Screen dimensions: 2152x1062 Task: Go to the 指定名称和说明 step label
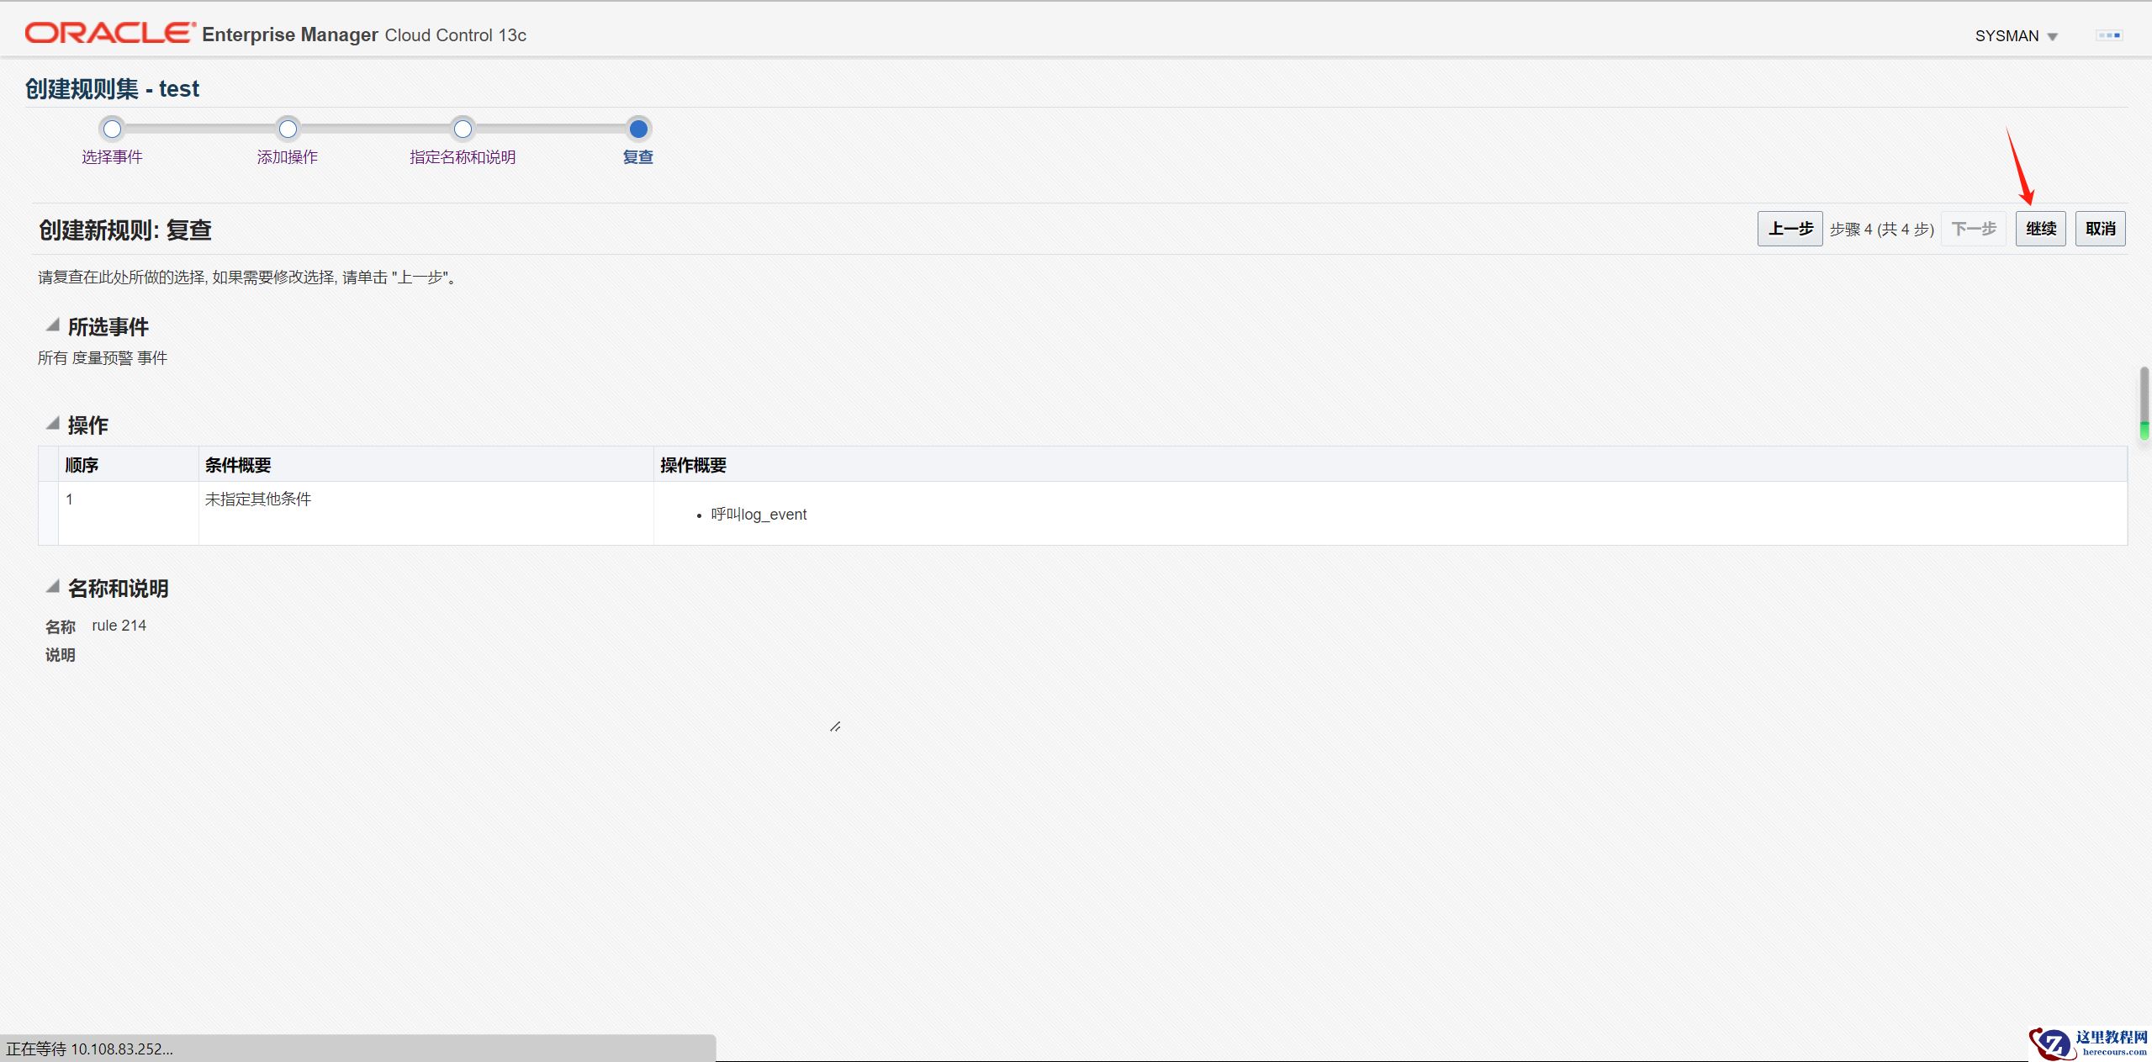[463, 157]
